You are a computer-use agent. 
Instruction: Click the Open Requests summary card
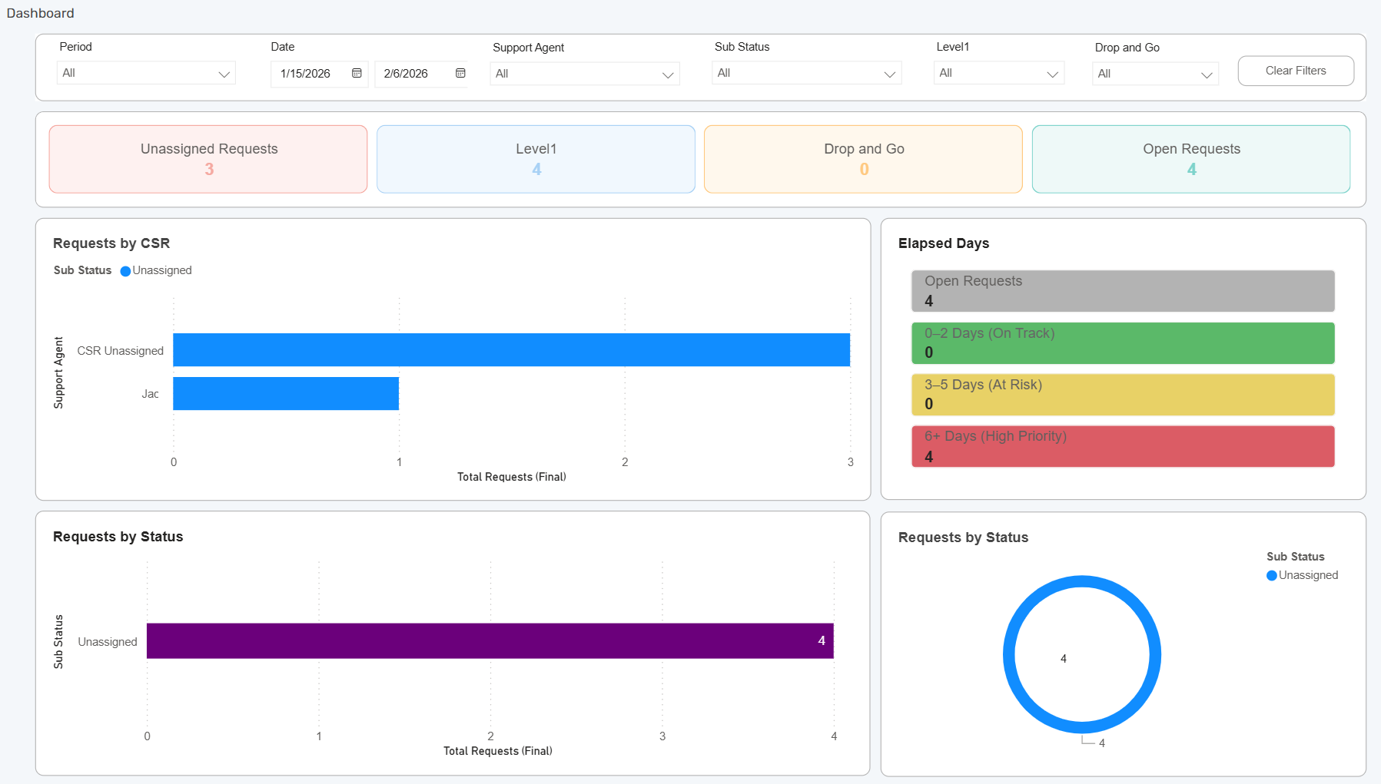(1190, 159)
